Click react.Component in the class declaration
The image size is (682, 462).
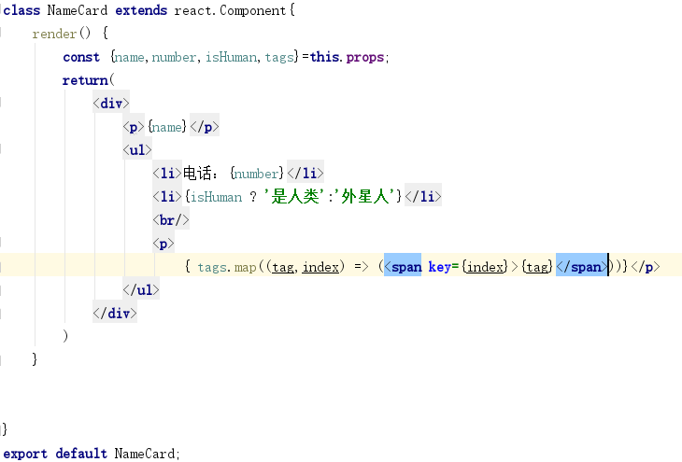tap(230, 10)
